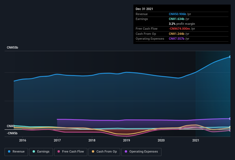Click the Operating Expenses endpoint marker
Image resolution: width=235 pixels, height=160 pixels.
[230, 119]
